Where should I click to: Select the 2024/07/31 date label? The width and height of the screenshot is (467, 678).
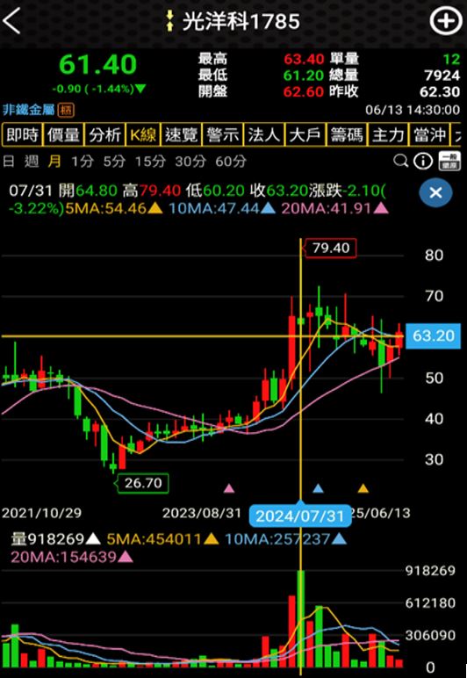(300, 516)
